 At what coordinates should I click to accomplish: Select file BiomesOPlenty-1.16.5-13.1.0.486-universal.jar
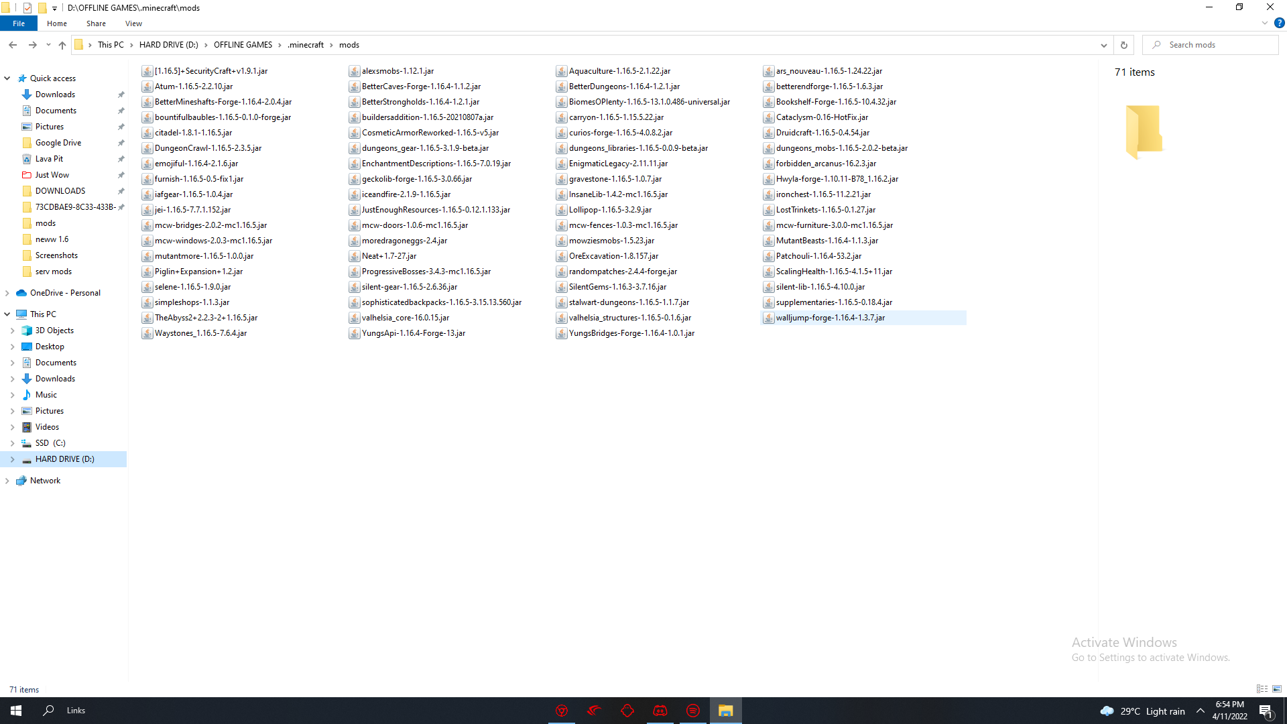click(650, 102)
